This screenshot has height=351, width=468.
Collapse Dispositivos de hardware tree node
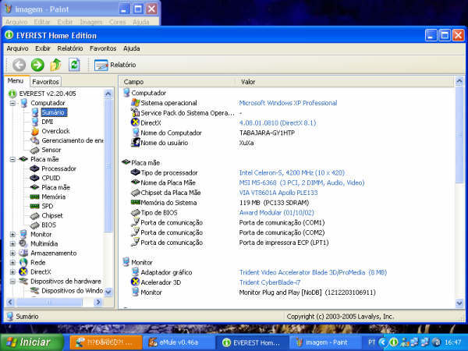point(12,282)
